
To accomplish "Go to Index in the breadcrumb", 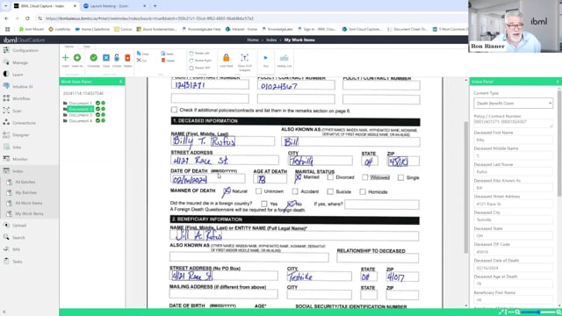I will click(271, 39).
